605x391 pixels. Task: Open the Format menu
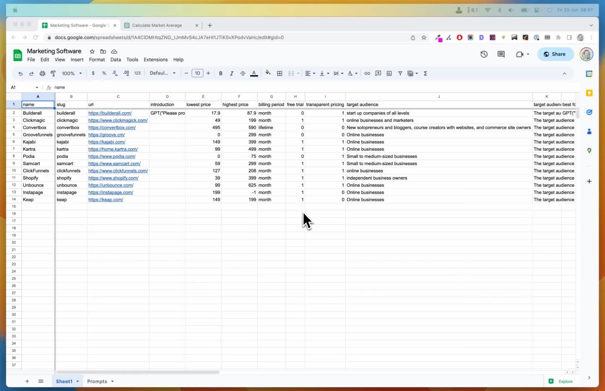(x=97, y=60)
